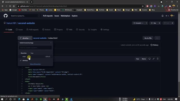
Task: Open Microsoft Edge from taskbar
Action: pyautogui.click(x=19, y=99)
